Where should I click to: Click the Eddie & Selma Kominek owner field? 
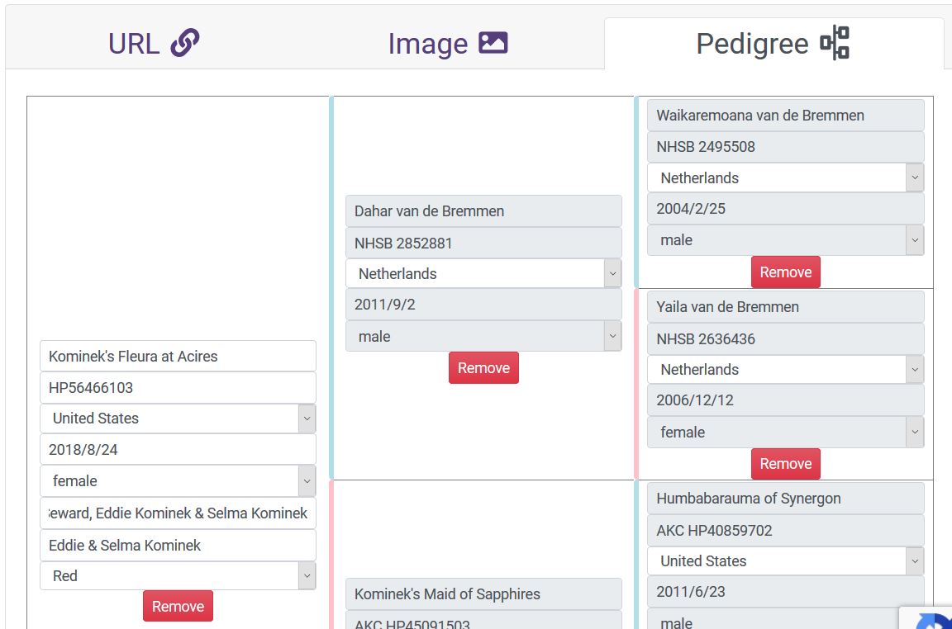coord(178,546)
